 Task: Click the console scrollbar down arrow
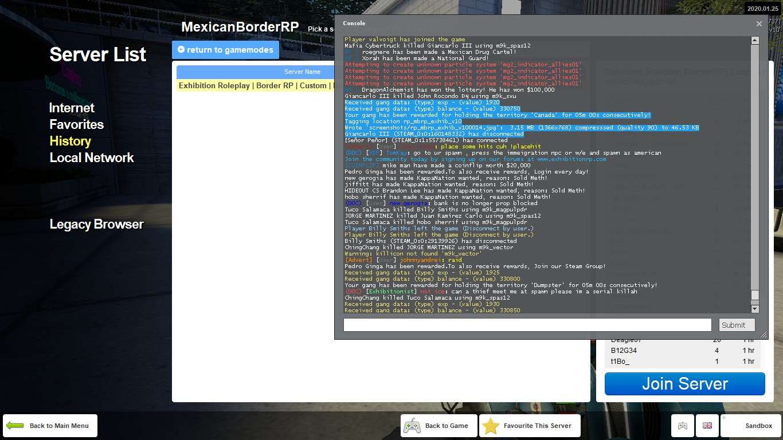click(x=755, y=309)
